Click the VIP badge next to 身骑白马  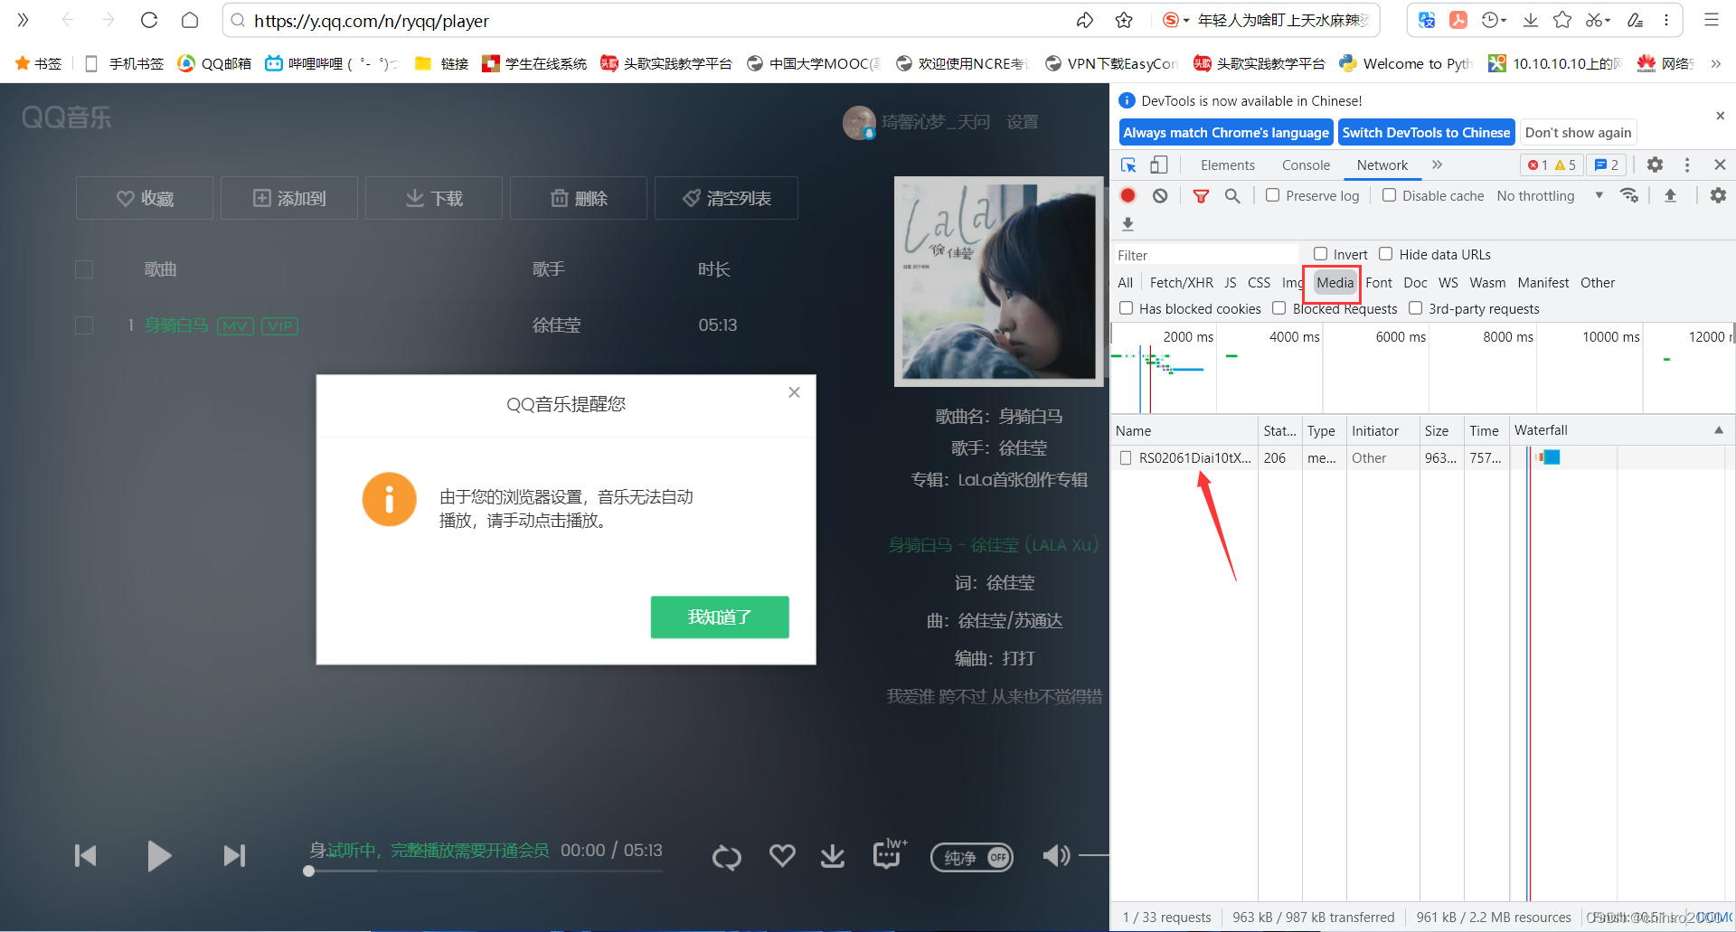coord(279,326)
